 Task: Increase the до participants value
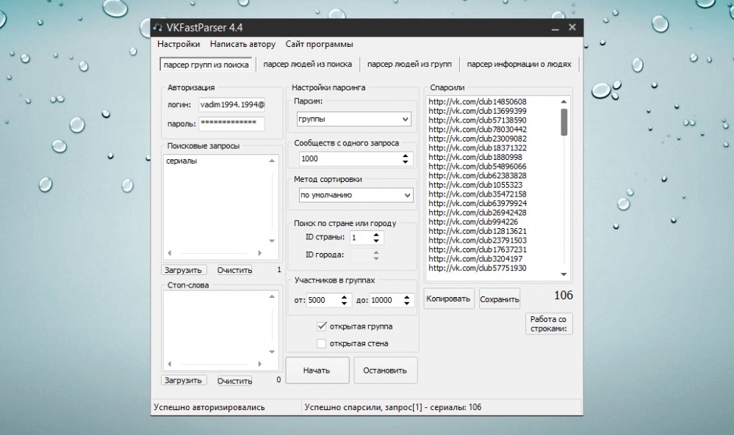point(407,296)
